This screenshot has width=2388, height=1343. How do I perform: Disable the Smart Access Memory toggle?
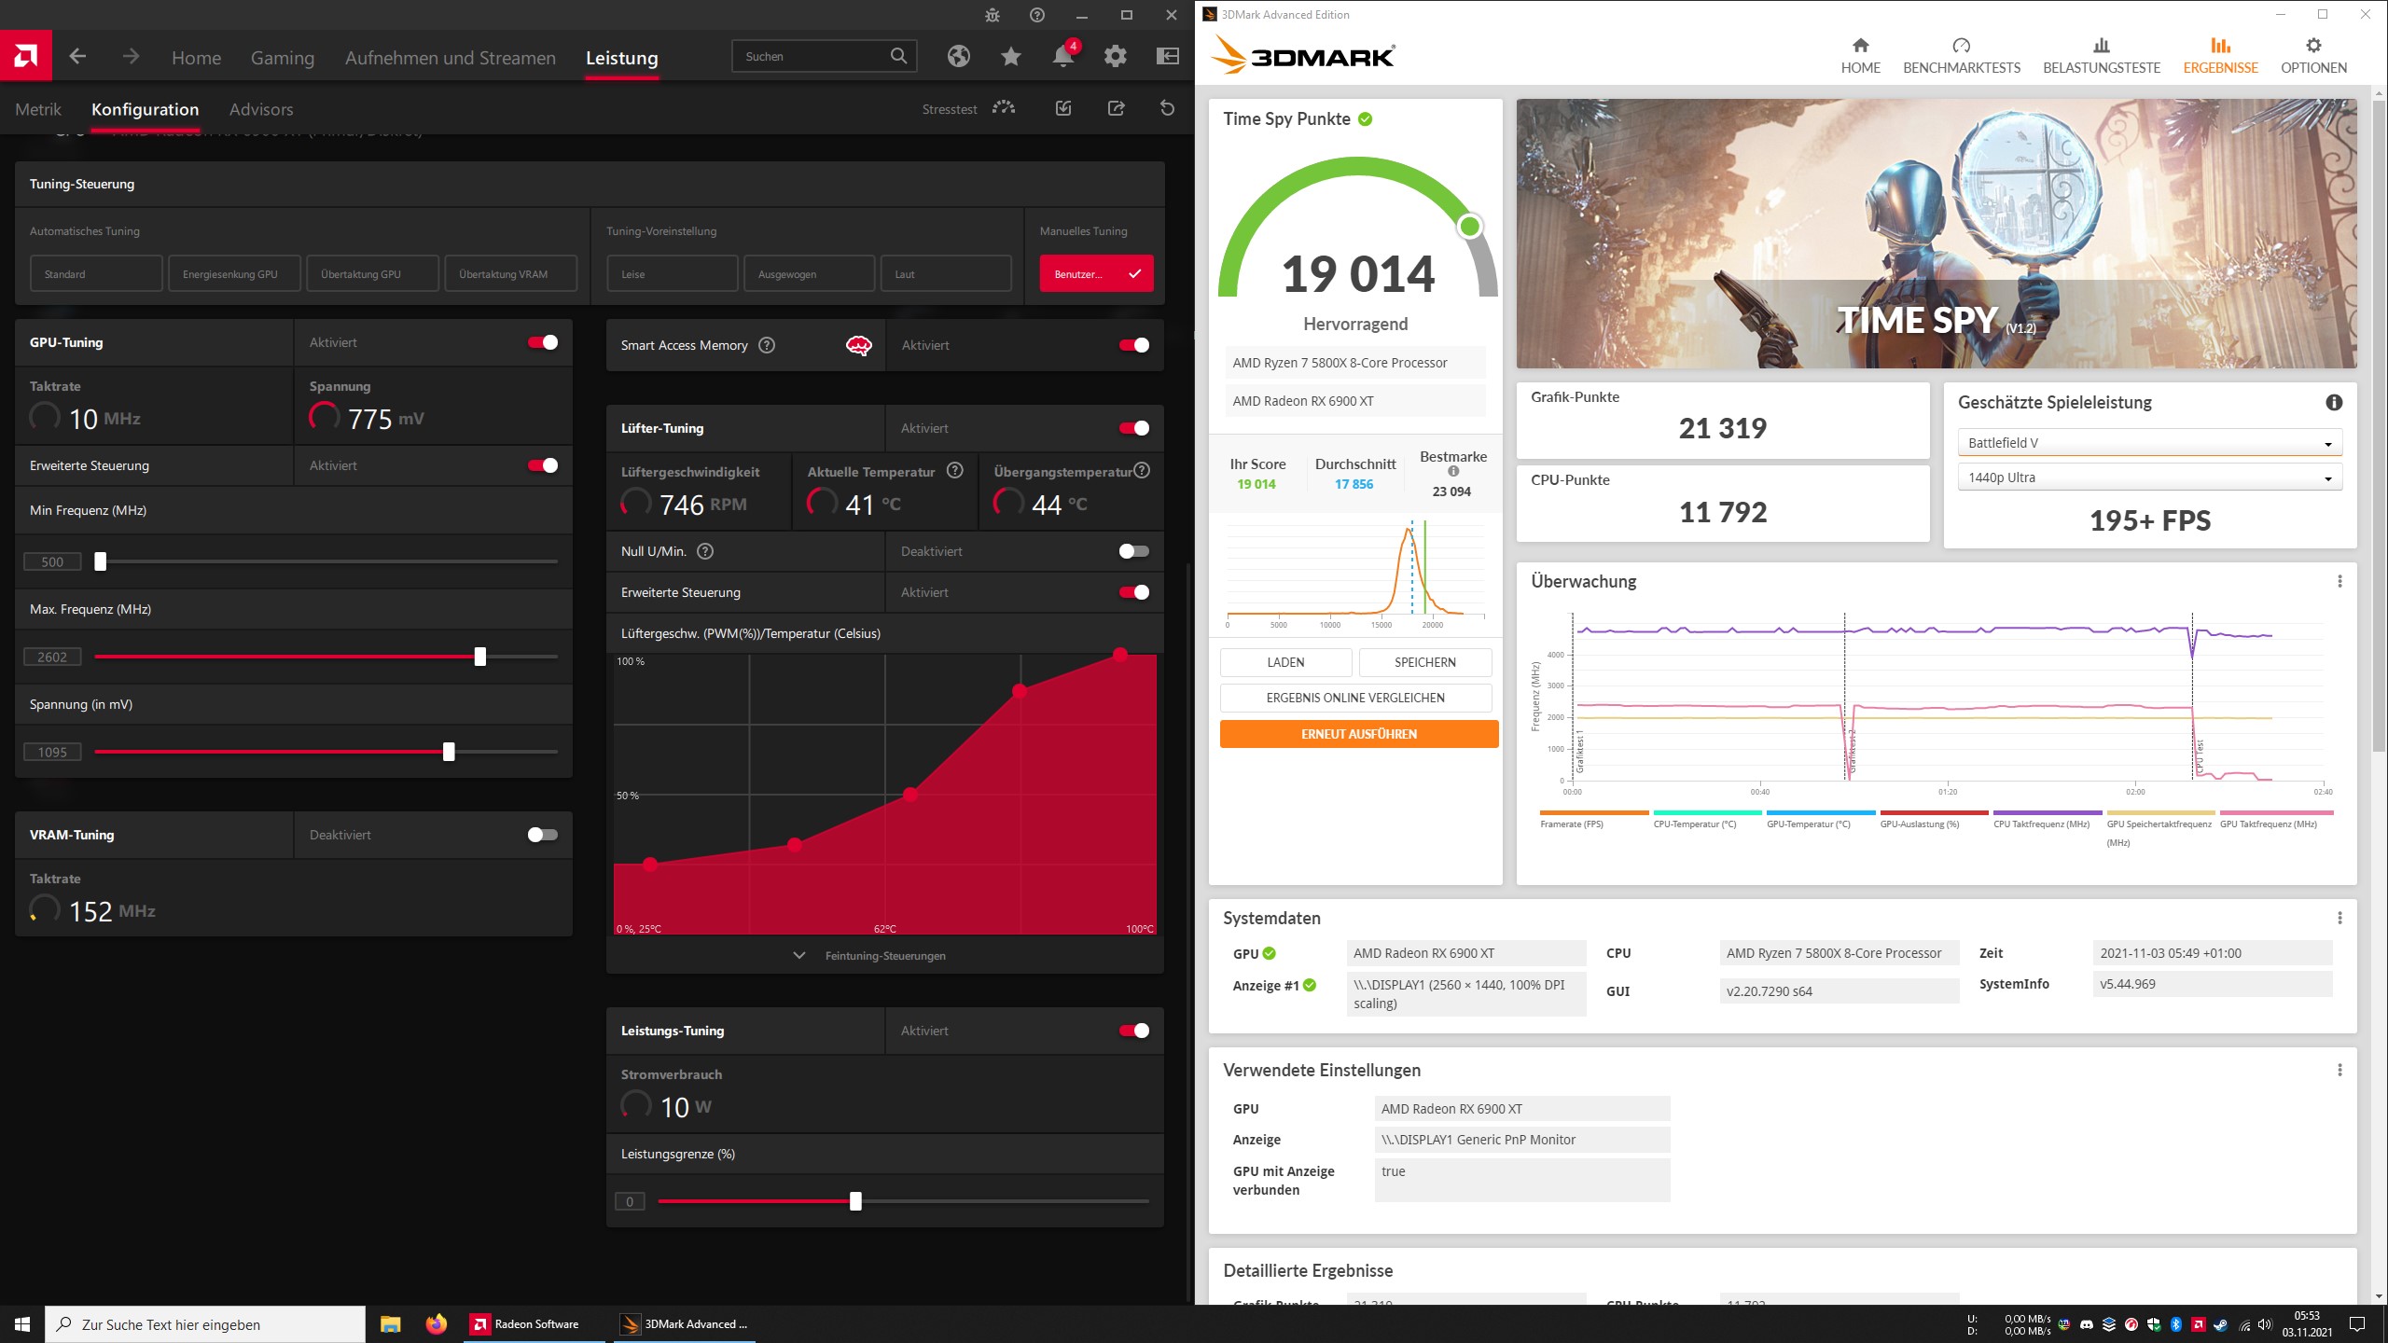[x=1133, y=345]
